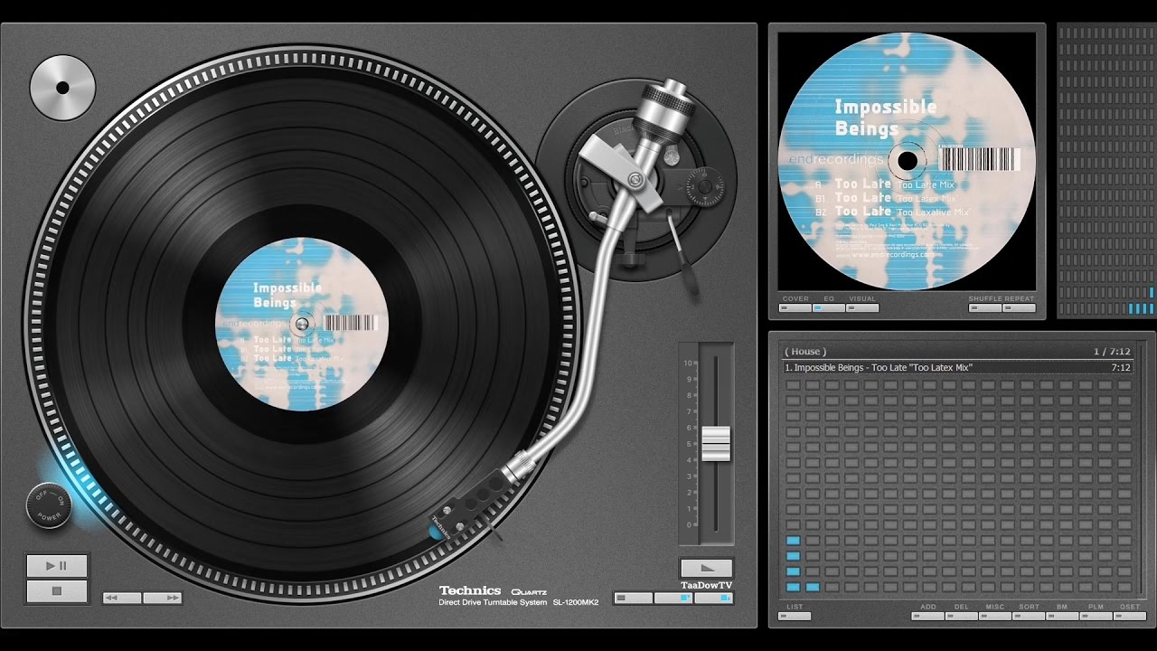
Task: Click the SORT button
Action: 1029,616
